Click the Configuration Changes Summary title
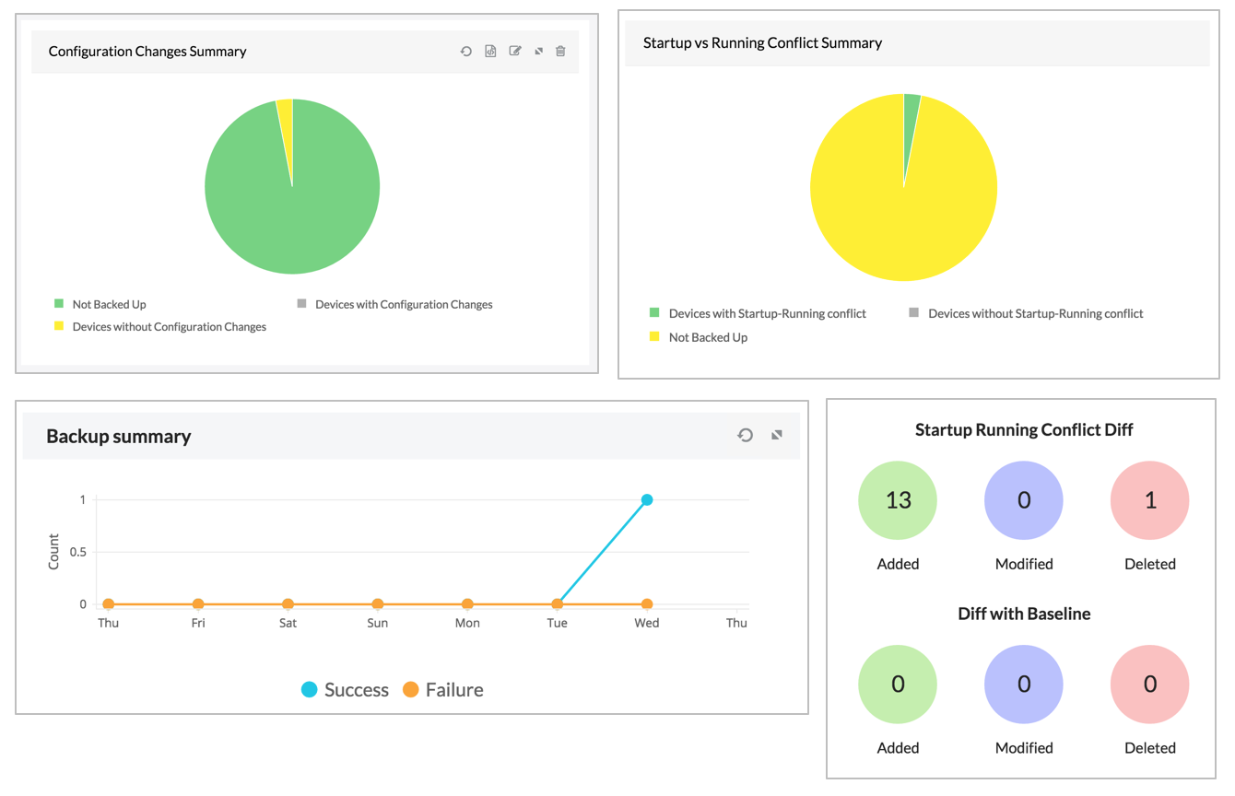The image size is (1235, 796). pyautogui.click(x=147, y=52)
